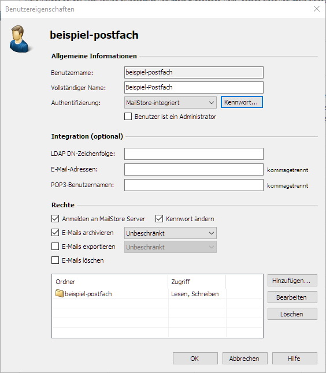Uncheck the Kennwort ändern option
Image resolution: width=326 pixels, height=373 pixels.
point(159,219)
